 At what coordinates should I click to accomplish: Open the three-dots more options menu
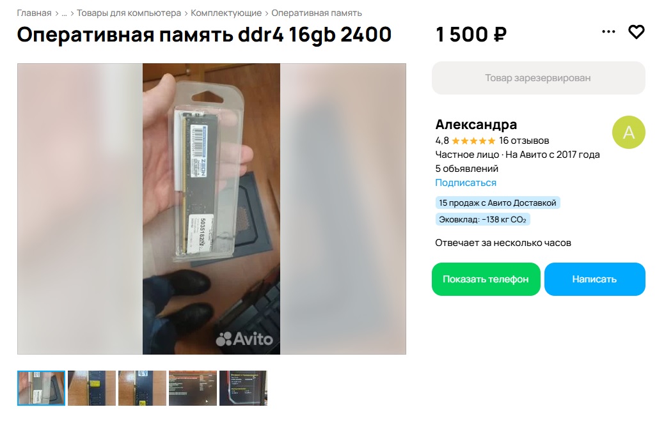point(608,32)
